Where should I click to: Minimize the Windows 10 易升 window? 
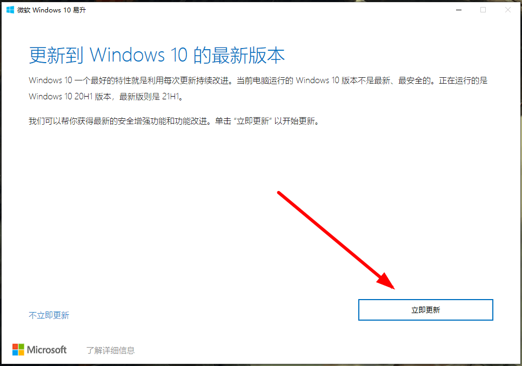click(x=459, y=10)
